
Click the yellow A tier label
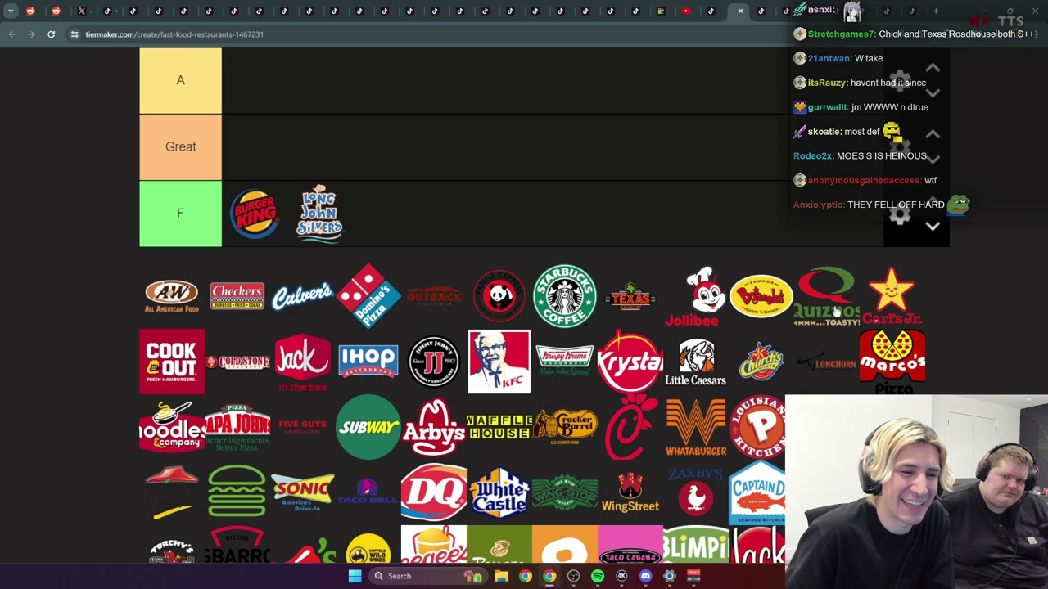[x=180, y=80]
